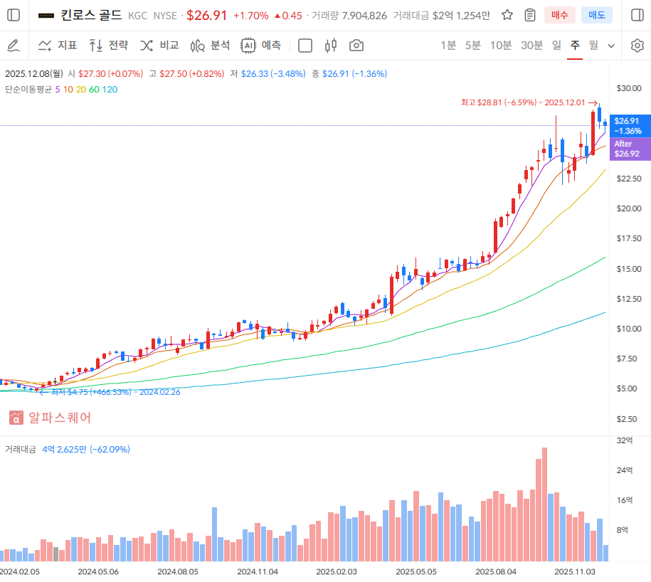Change chart type via candlestick icon

[x=330, y=46]
